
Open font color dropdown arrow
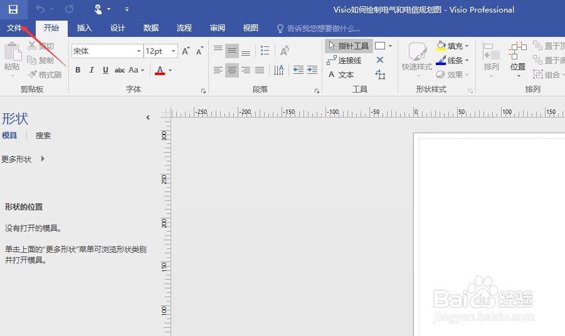170,71
